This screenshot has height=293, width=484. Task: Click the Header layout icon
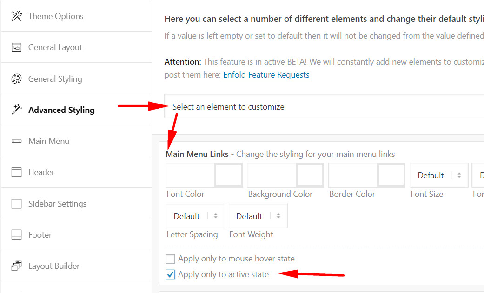point(17,172)
